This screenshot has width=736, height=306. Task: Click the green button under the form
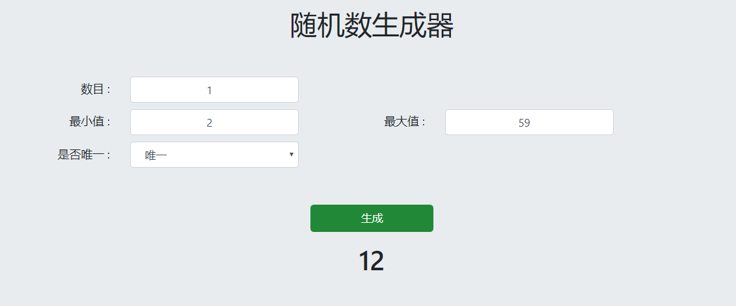click(372, 218)
